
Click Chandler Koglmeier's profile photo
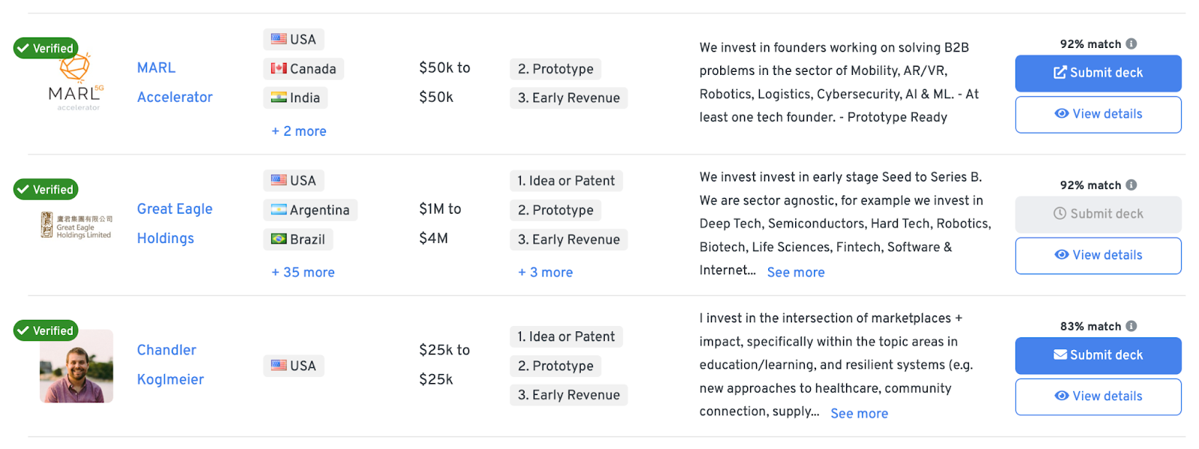tap(76, 367)
